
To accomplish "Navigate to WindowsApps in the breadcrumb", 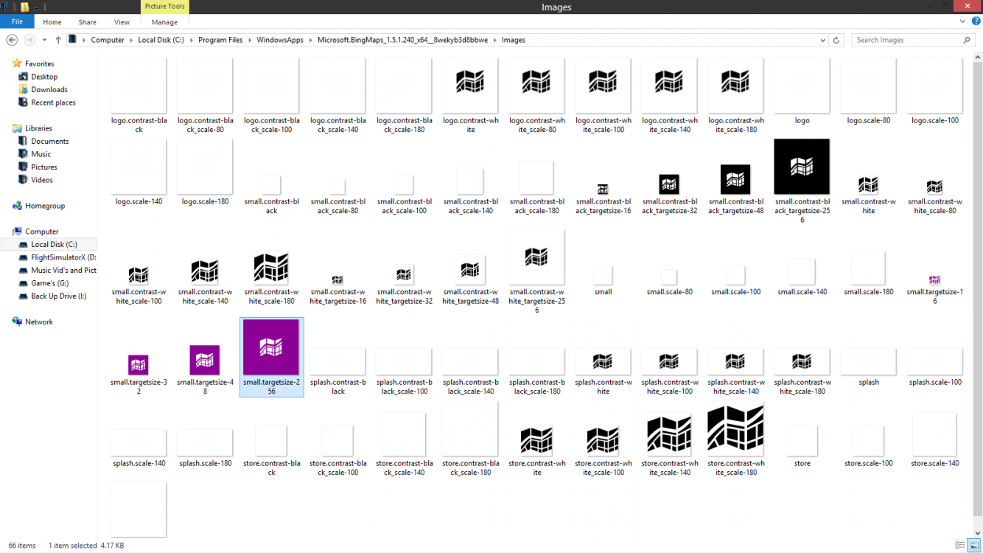I will point(280,40).
